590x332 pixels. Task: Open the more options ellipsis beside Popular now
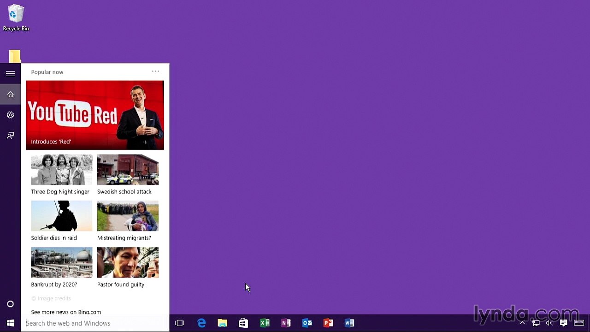(x=155, y=71)
